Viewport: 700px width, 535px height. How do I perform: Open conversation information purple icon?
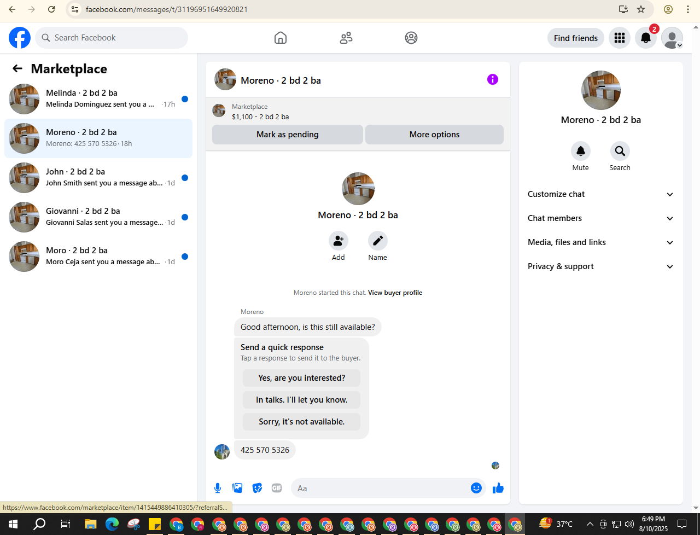coord(493,79)
